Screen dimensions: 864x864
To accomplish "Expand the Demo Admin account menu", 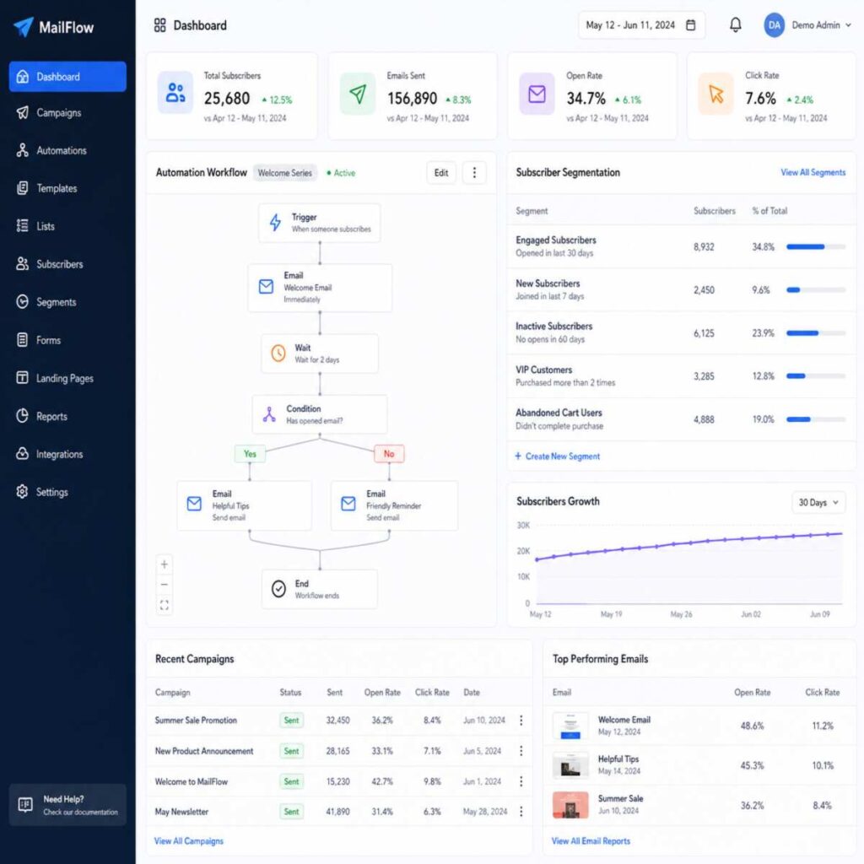I will point(821,25).
